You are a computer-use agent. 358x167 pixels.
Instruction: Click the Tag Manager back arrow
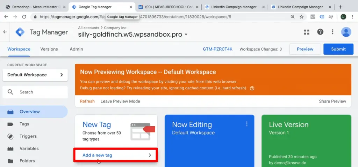(5, 32)
